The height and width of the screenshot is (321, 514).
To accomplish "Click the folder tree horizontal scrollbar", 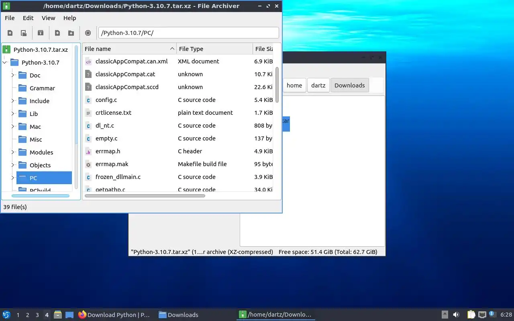I will click(x=41, y=196).
